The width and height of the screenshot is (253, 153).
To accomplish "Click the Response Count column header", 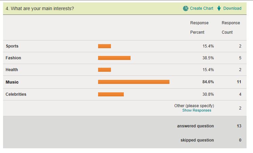I will pos(231,28).
